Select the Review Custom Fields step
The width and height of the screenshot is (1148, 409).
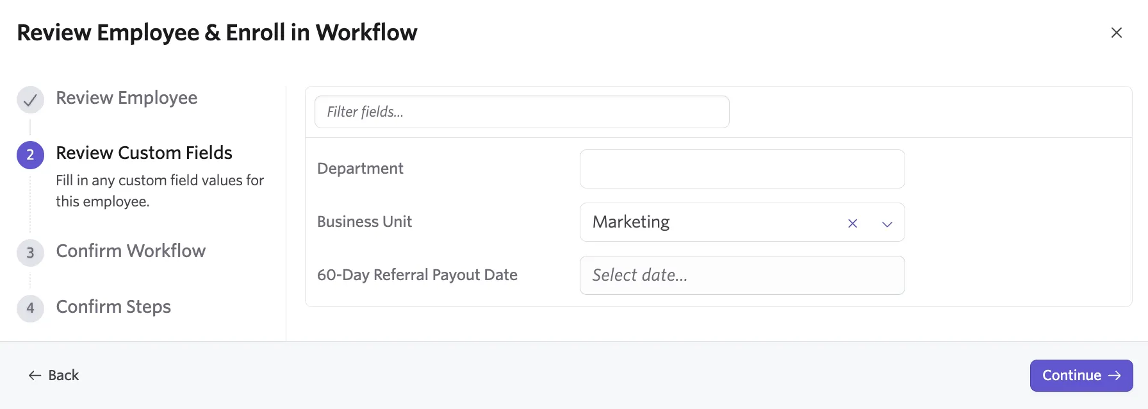click(x=144, y=153)
